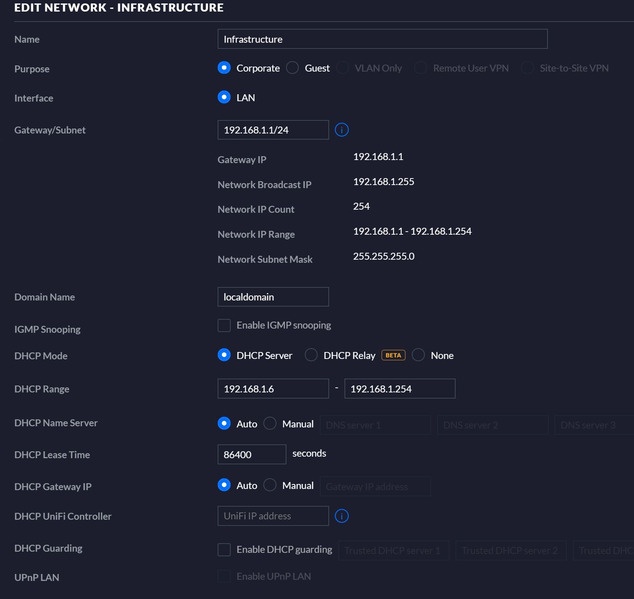This screenshot has width=634, height=599.
Task: Select the Guest purpose radio button
Action: [x=292, y=68]
